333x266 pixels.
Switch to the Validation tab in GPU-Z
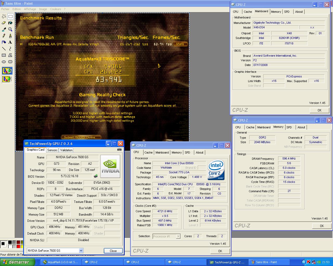click(66, 150)
